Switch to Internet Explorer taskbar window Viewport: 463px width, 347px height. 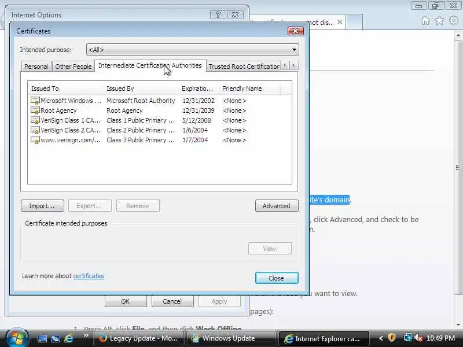324,339
